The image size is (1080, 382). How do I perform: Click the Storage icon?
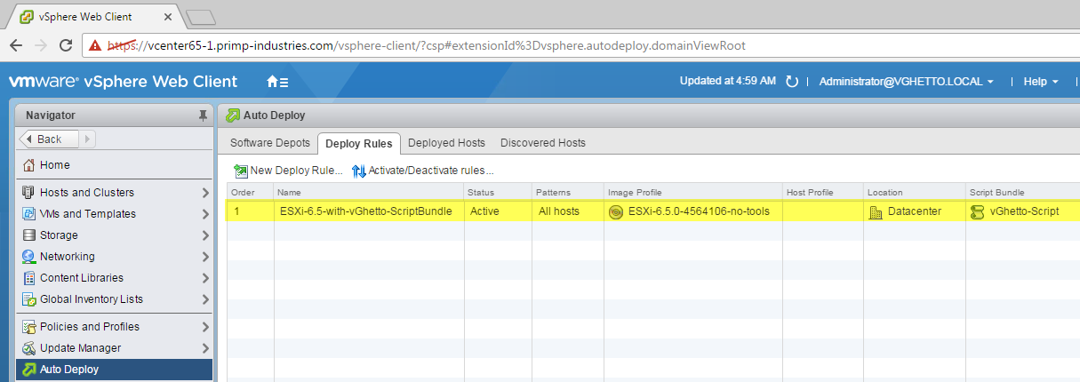click(x=29, y=235)
